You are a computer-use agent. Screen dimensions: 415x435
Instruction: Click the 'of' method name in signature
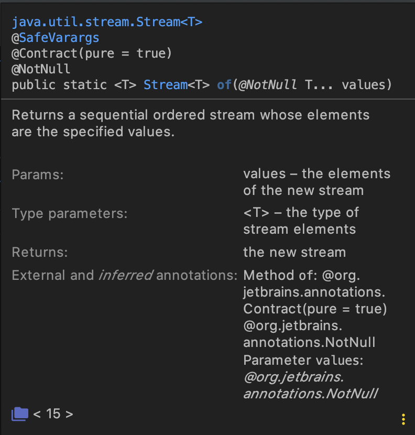[x=224, y=85]
